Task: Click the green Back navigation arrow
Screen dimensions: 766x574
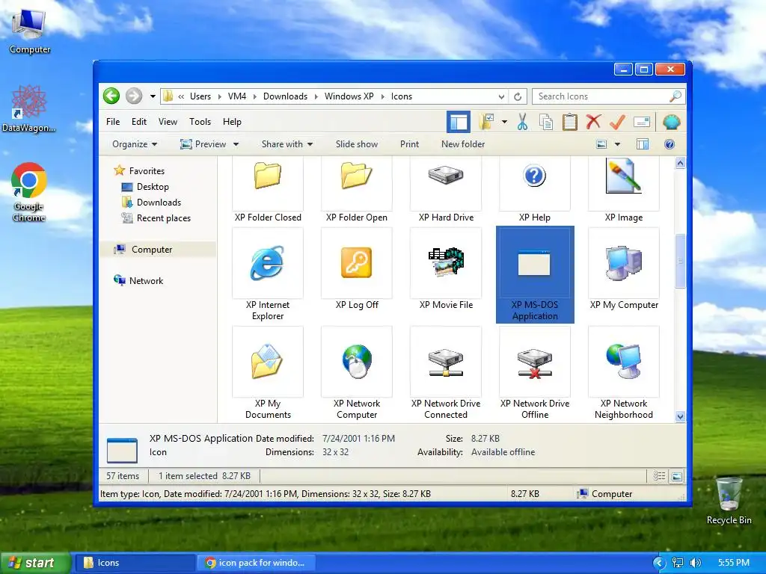Action: point(111,96)
